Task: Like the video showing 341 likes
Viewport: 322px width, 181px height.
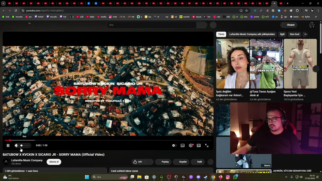Action: (x=138, y=162)
